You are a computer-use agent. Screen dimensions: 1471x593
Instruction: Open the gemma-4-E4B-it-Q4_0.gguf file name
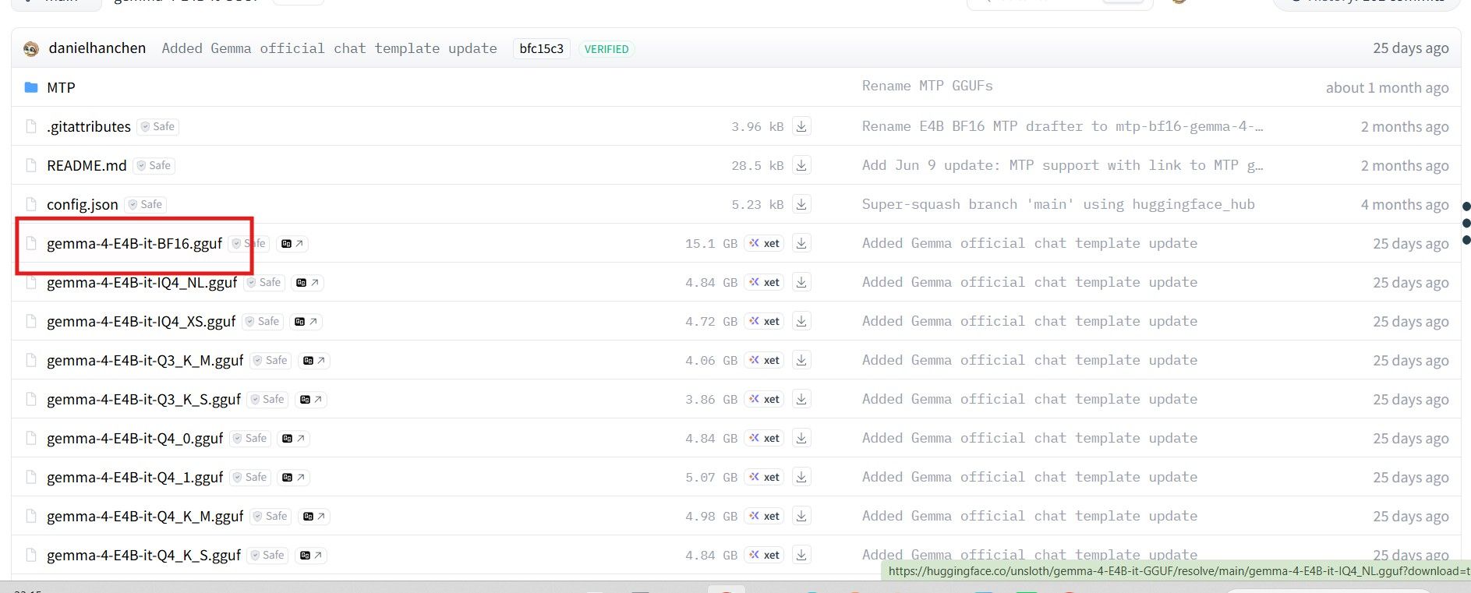(x=135, y=438)
